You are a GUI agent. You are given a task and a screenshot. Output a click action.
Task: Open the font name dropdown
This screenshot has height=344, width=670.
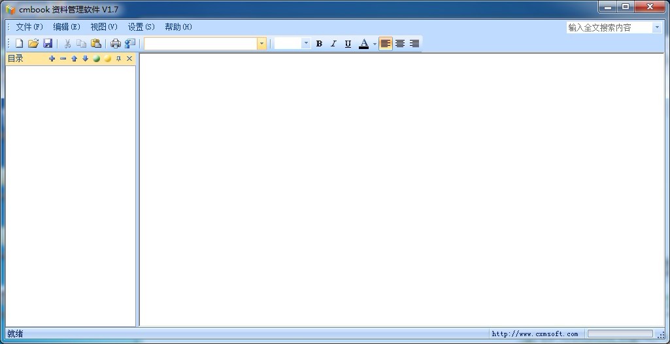[262, 44]
